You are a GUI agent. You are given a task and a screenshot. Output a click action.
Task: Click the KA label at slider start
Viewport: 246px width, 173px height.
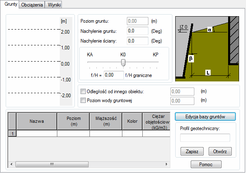click(x=90, y=55)
